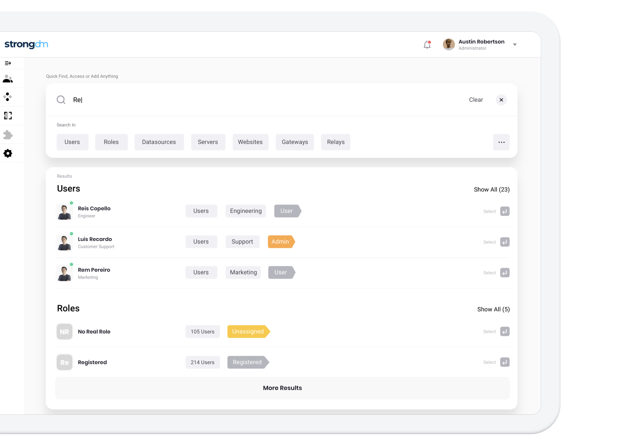The height and width of the screenshot is (447, 629).
Task: Open the Luis Recardo user result
Action: 283,242
